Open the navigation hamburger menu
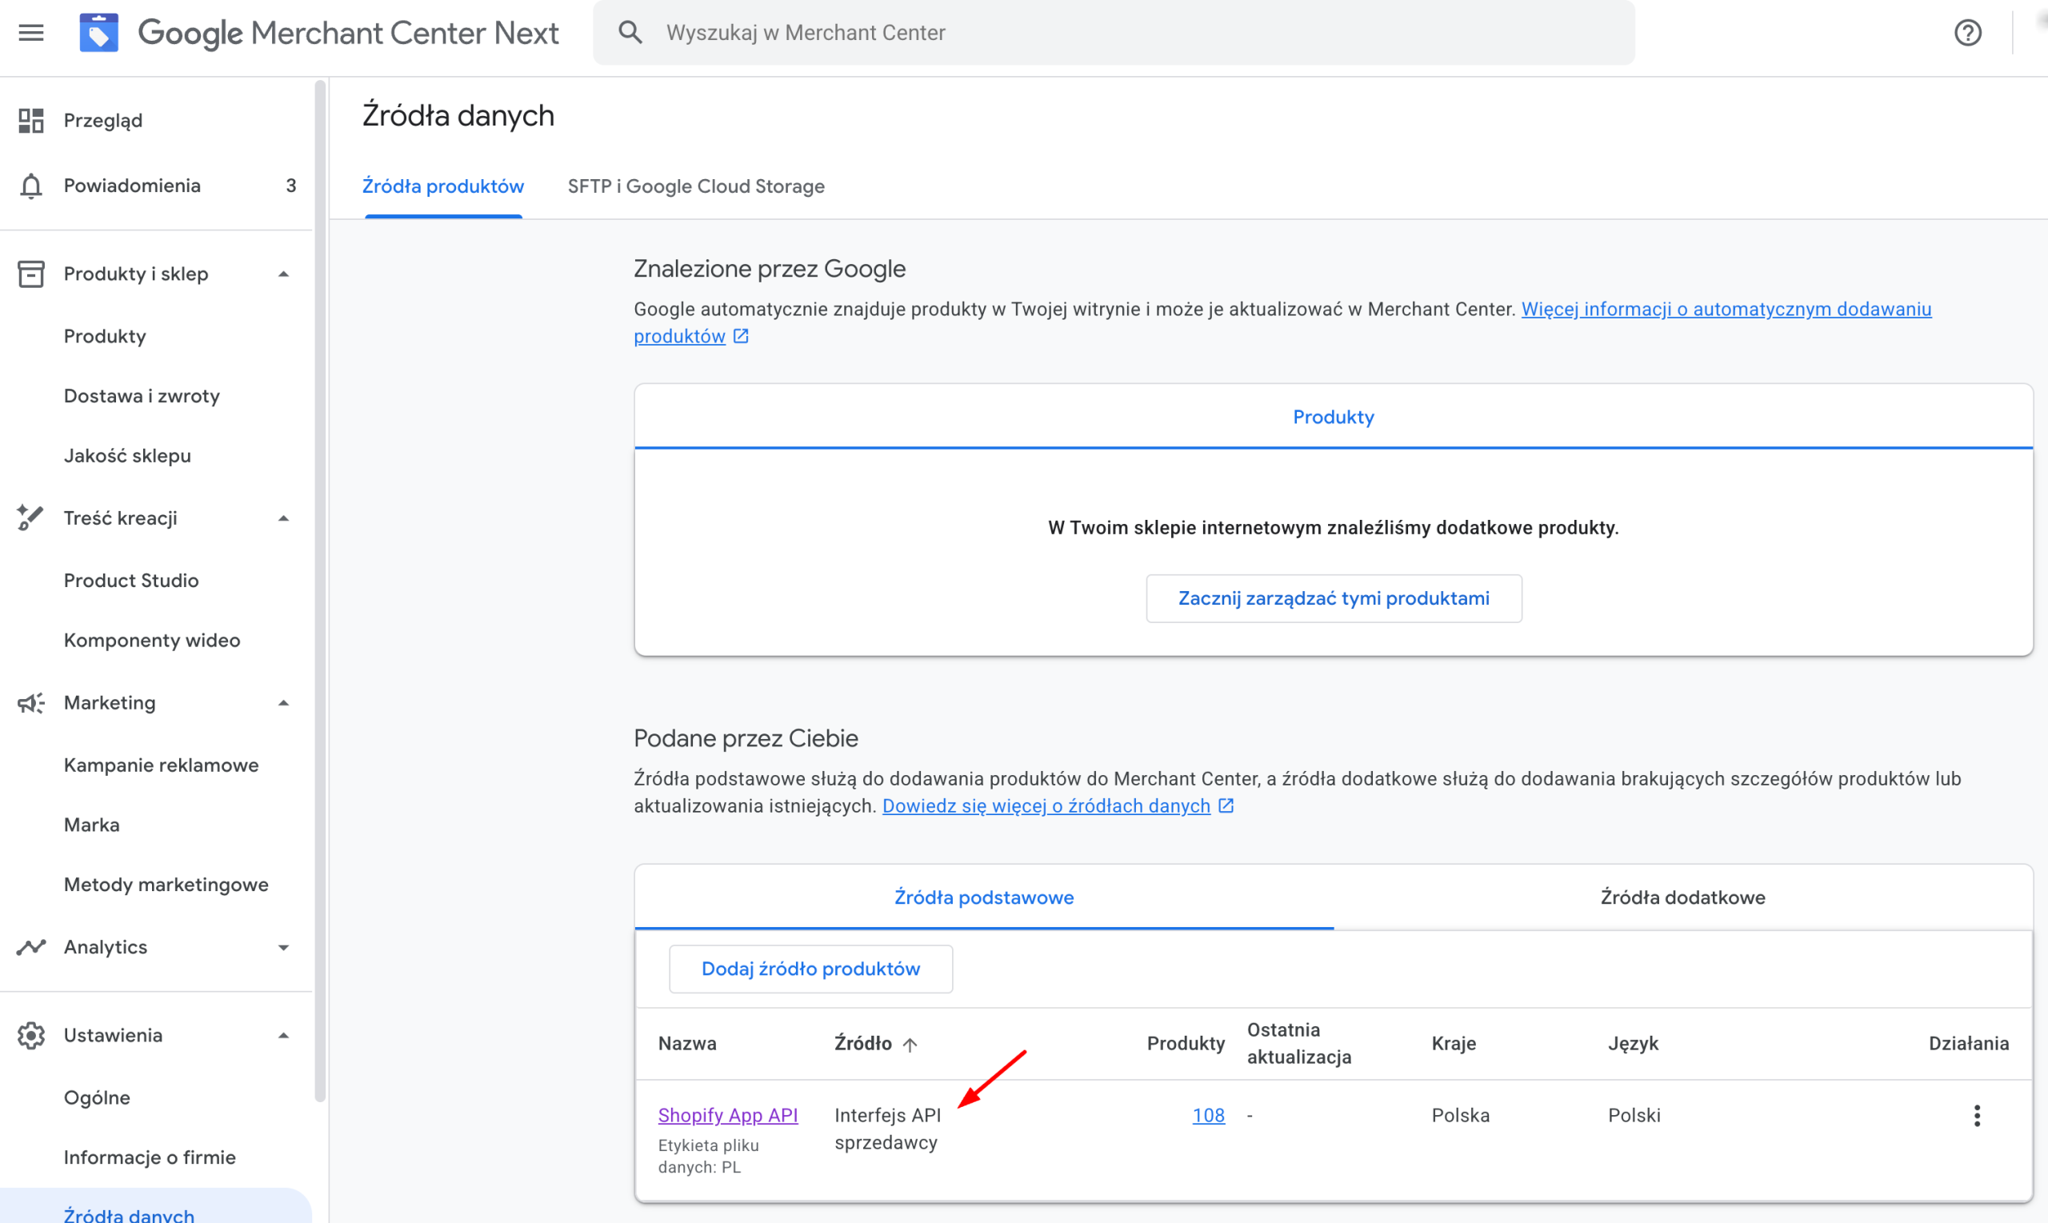 point(30,32)
